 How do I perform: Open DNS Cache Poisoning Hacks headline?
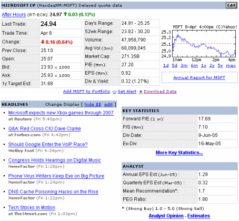click(x=53, y=192)
